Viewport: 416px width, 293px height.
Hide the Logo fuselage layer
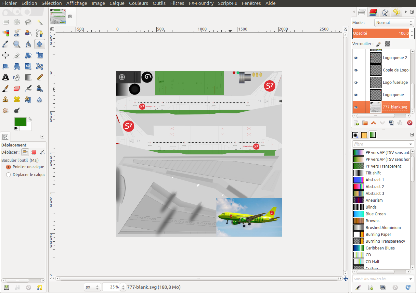pos(356,83)
